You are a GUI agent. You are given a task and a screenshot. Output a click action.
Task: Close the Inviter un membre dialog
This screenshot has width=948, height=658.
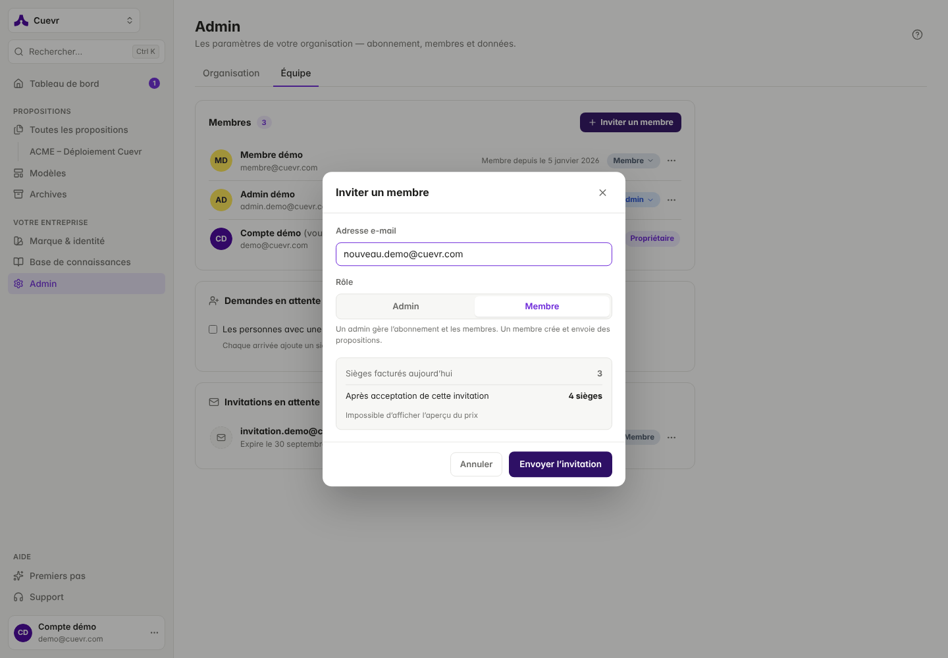pyautogui.click(x=602, y=193)
